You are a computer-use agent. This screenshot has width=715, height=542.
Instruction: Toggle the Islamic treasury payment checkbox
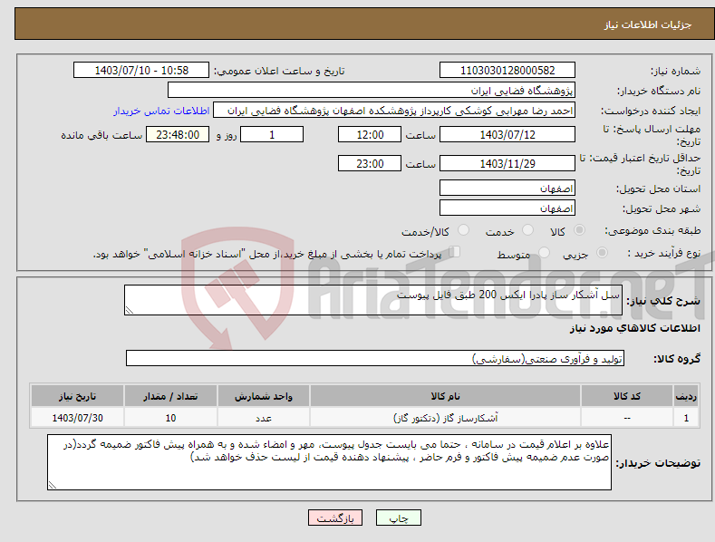[455, 252]
